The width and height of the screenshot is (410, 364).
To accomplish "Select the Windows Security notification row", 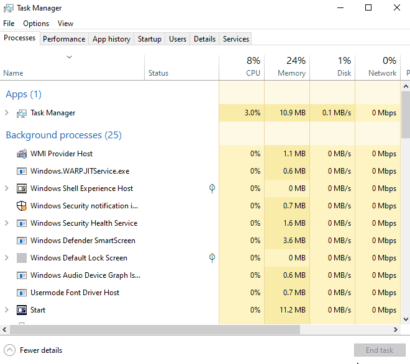I will coord(200,206).
